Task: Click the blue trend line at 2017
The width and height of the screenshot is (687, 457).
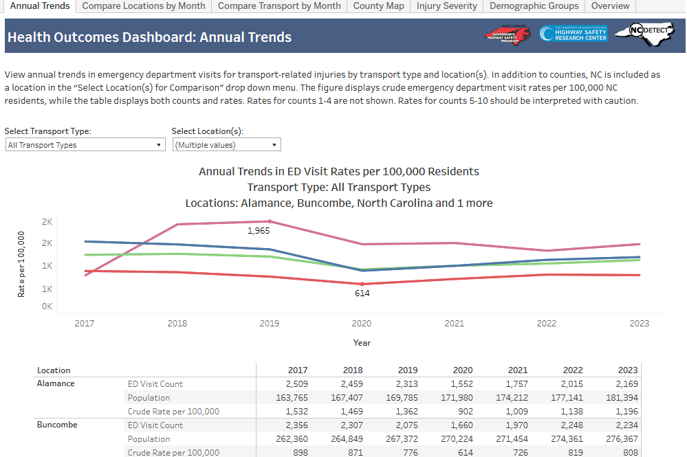Action: point(85,241)
